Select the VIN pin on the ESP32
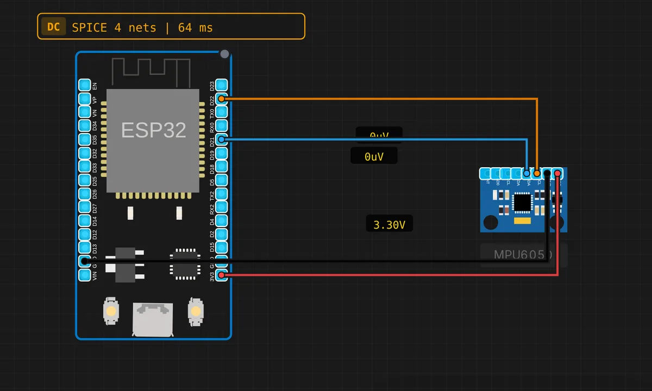The image size is (652, 391). tap(85, 275)
